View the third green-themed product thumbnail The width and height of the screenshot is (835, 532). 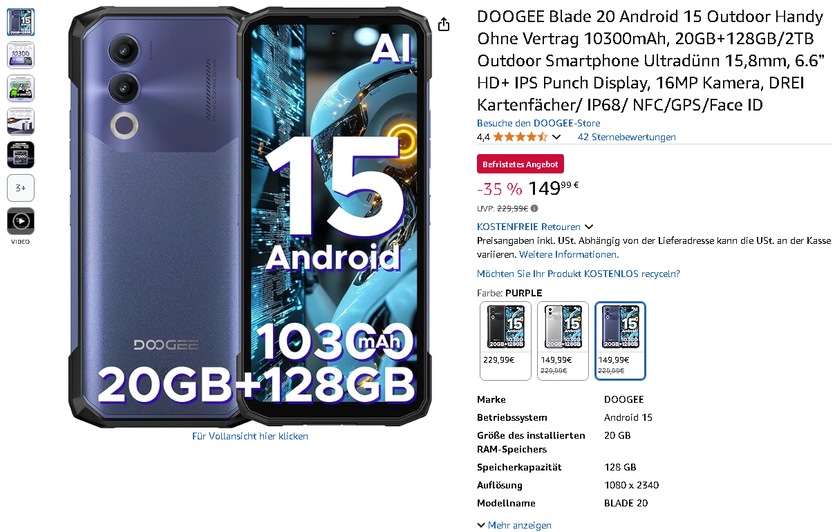coord(21,88)
